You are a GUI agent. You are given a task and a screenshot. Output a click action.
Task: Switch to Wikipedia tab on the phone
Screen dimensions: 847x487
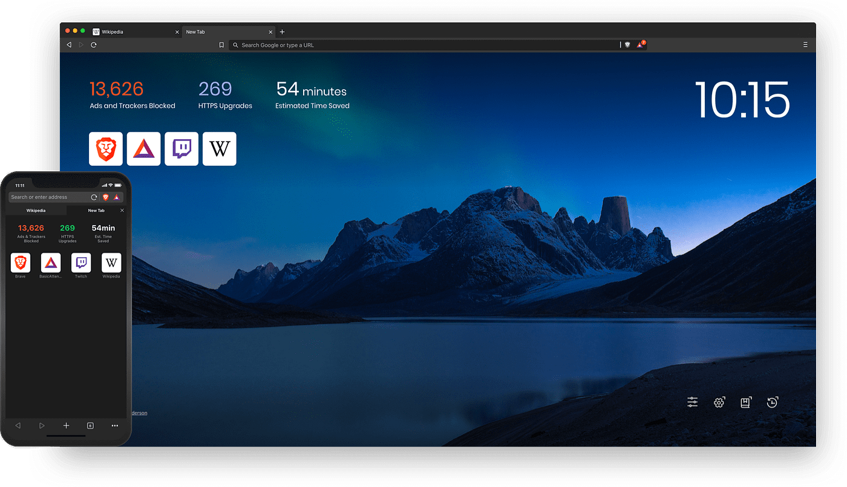click(36, 211)
